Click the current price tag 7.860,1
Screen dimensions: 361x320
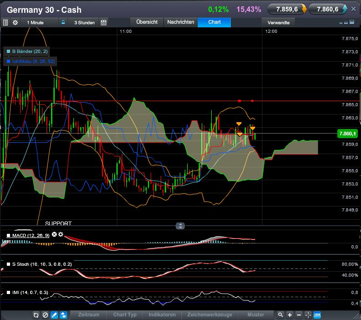coord(347,134)
